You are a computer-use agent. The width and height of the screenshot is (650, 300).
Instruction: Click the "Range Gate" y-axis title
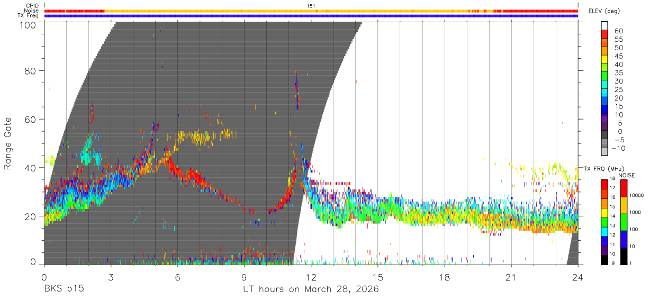pyautogui.click(x=8, y=144)
